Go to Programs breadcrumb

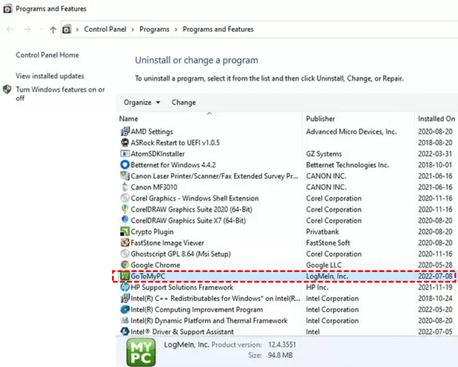[154, 30]
